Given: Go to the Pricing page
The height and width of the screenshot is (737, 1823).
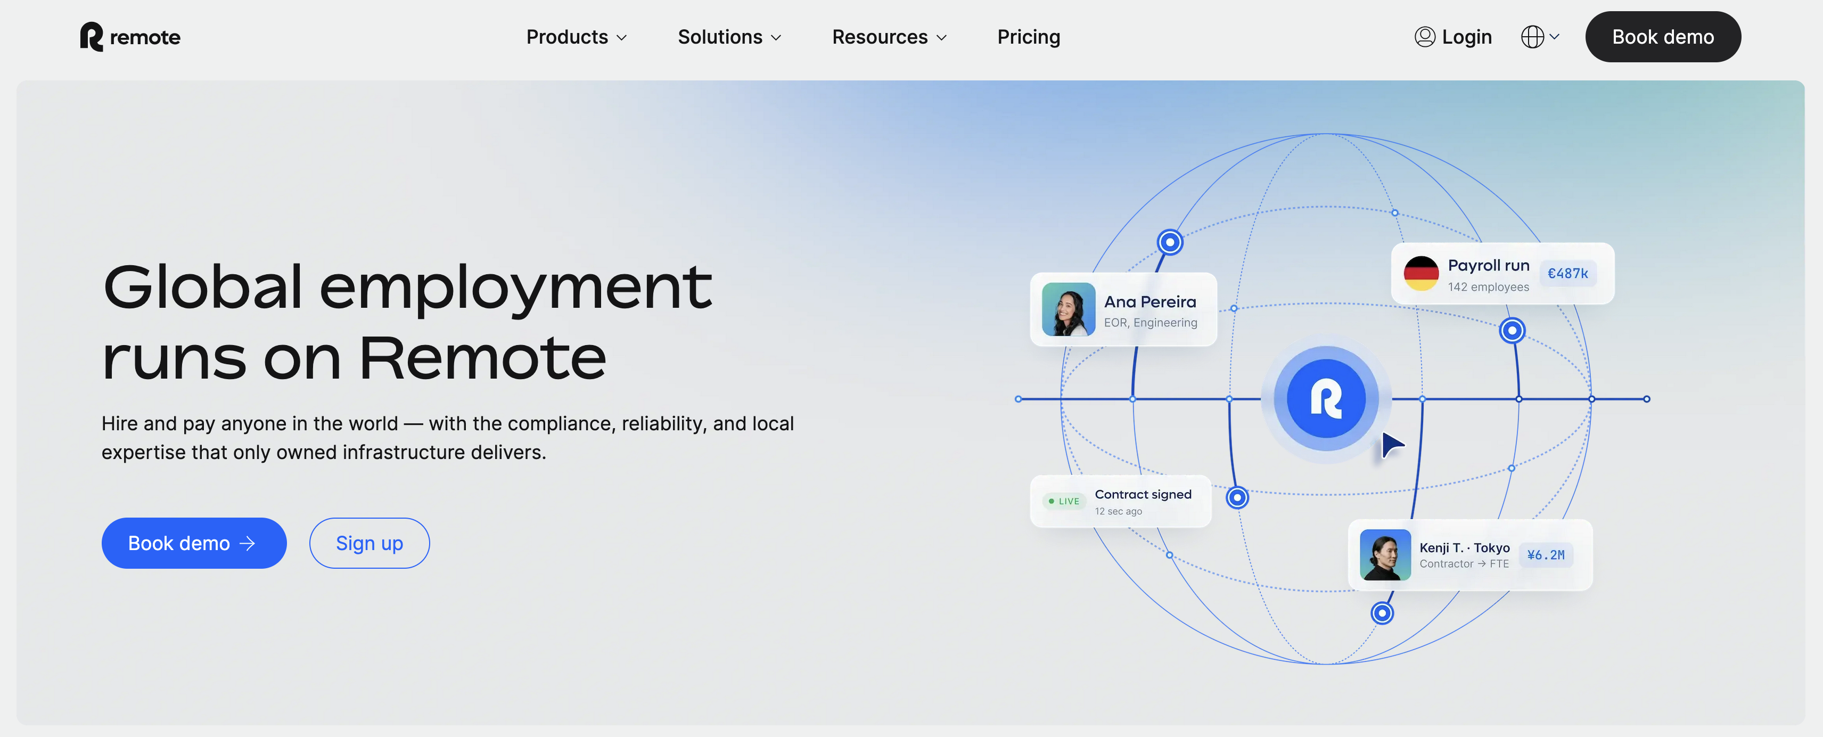Looking at the screenshot, I should tap(1028, 37).
